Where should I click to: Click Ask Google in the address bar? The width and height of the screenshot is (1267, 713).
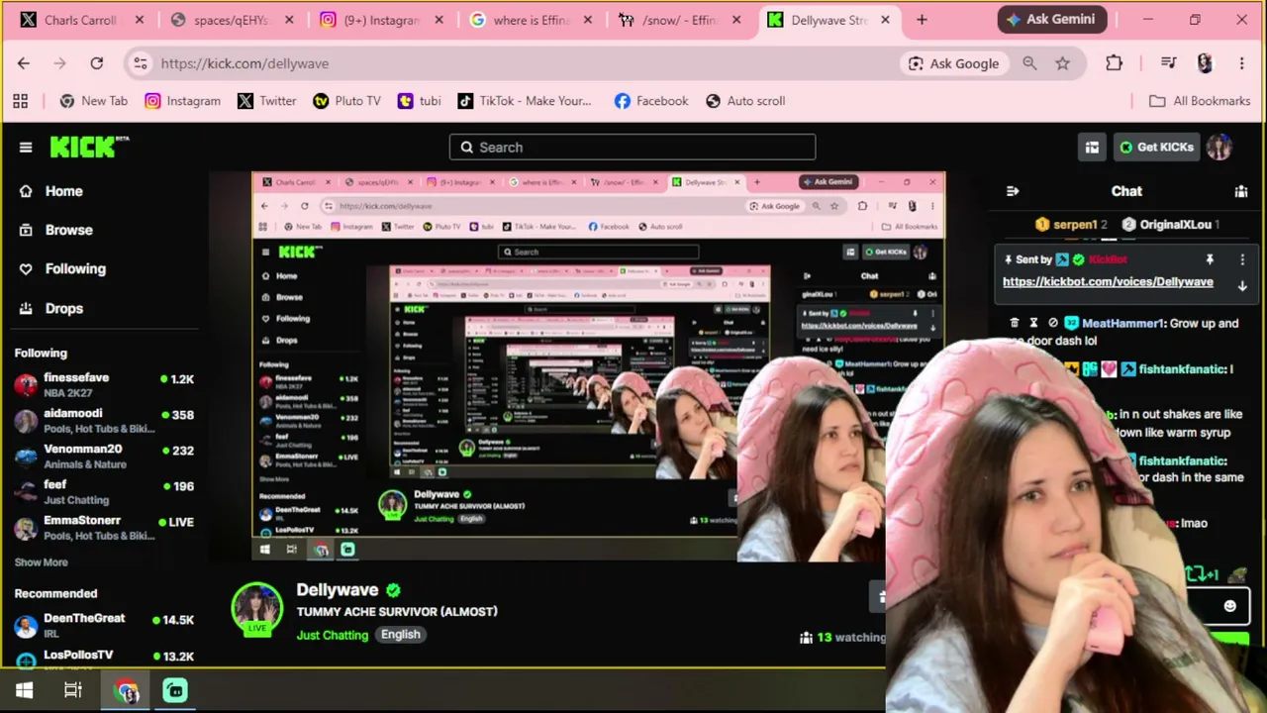[x=953, y=63]
